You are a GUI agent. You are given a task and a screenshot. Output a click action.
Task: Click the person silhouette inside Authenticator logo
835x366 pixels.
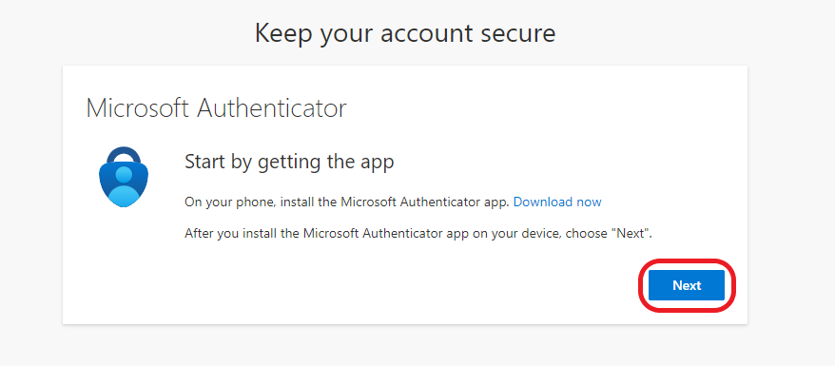[x=124, y=187]
